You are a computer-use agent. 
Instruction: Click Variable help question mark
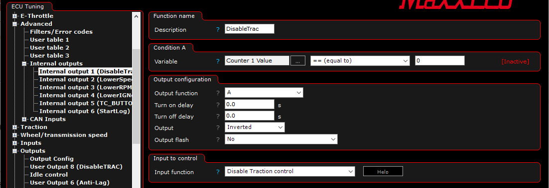pyautogui.click(x=218, y=62)
